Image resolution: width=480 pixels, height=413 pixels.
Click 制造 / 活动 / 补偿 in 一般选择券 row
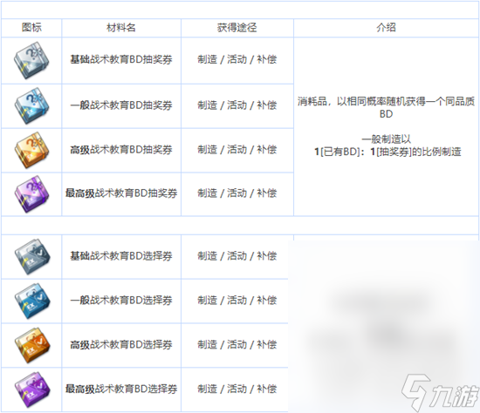(x=237, y=300)
